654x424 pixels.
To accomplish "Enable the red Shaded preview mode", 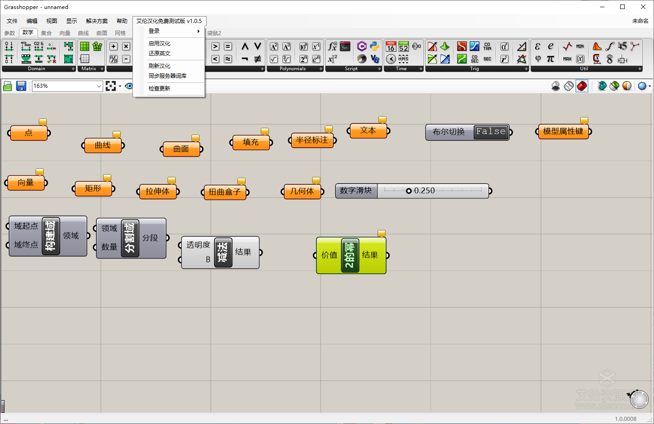I will coord(582,86).
